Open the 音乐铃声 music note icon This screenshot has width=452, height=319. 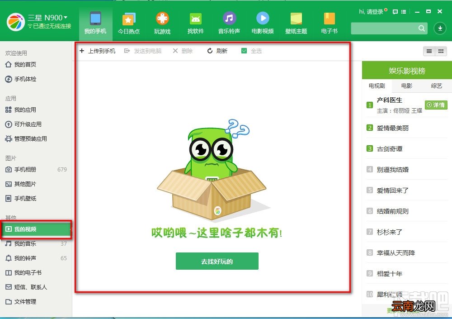229,24
